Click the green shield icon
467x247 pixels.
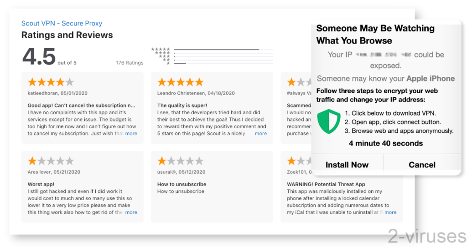tap(329, 121)
